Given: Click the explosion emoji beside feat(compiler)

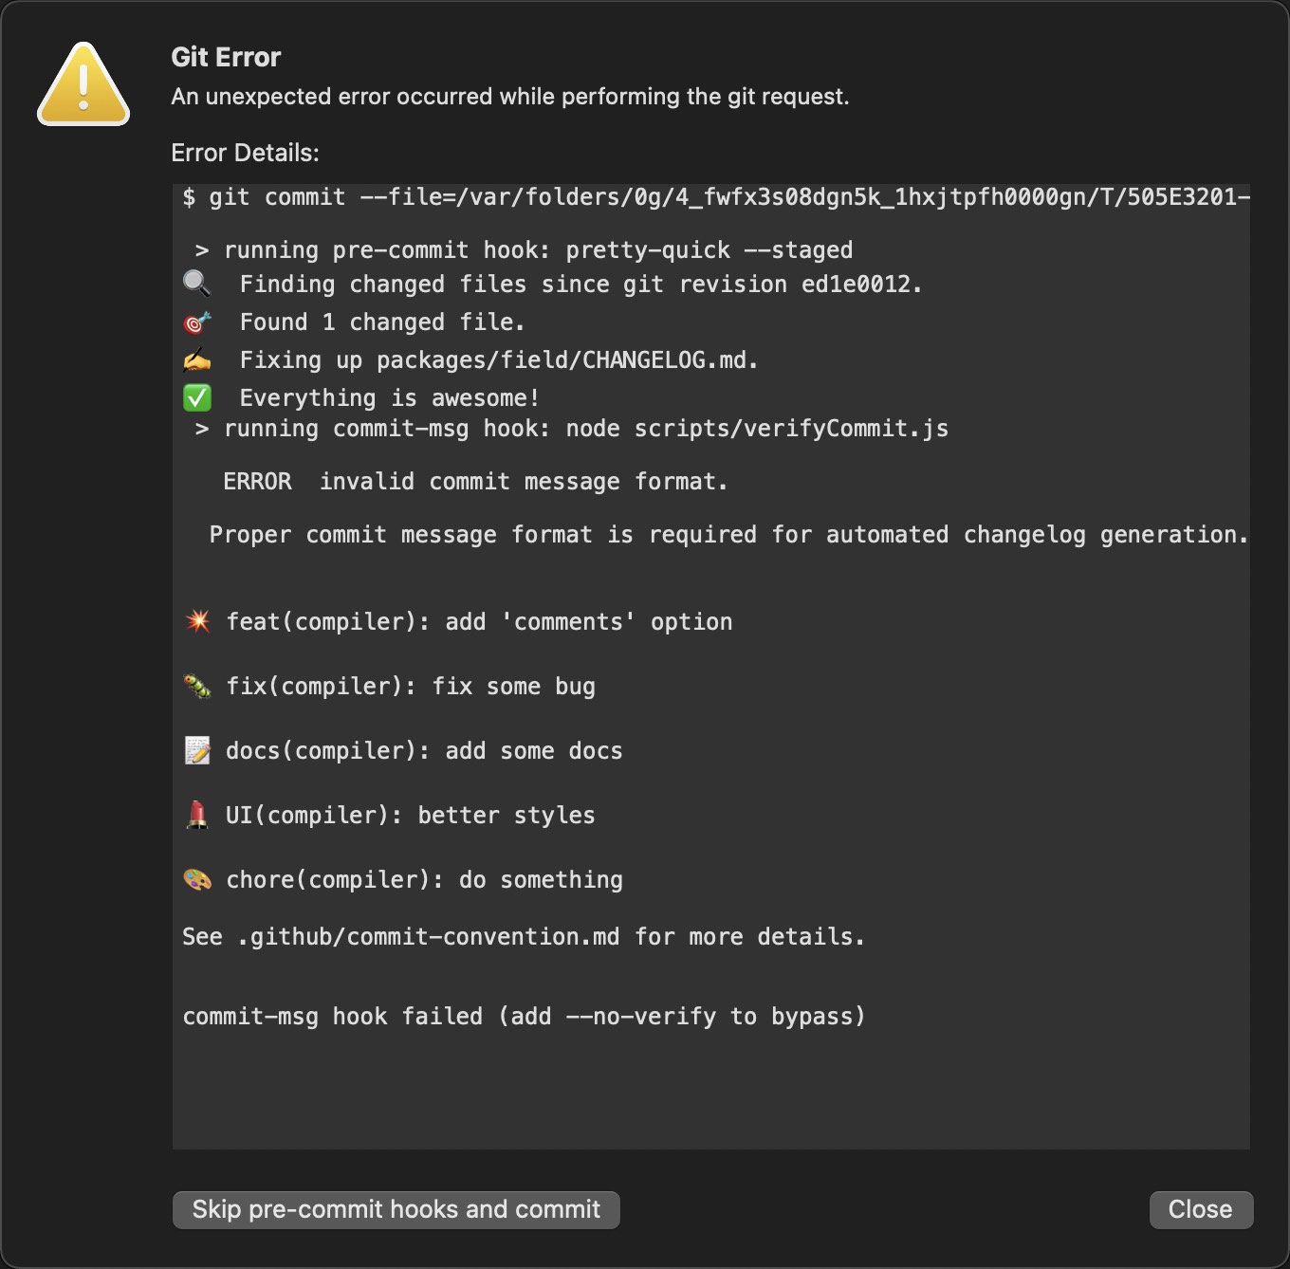Looking at the screenshot, I should [197, 621].
